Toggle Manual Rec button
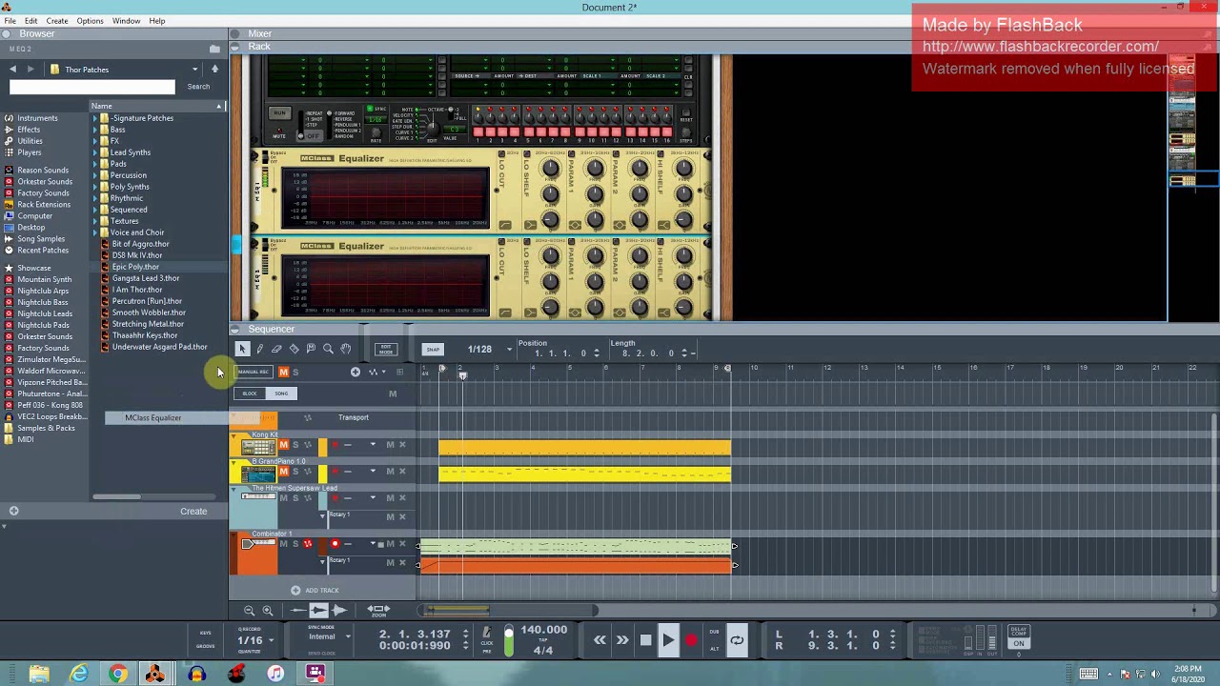The image size is (1220, 686). 253,373
